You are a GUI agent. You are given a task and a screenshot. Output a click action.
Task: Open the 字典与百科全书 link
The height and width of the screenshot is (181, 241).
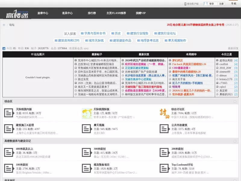(93, 33)
